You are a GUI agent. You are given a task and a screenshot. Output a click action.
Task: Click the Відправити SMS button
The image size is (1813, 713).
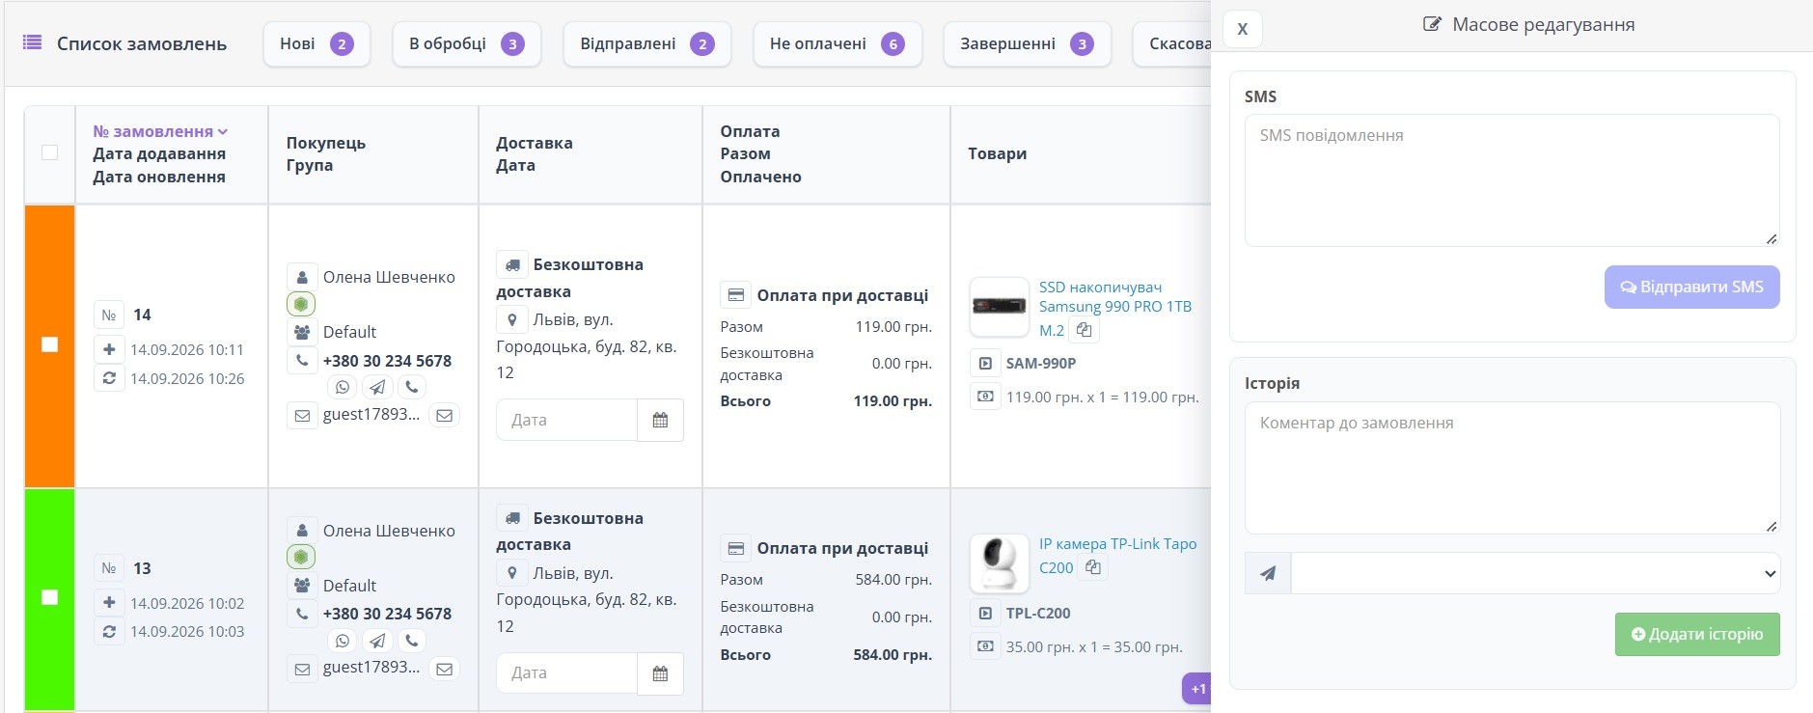[1691, 287]
